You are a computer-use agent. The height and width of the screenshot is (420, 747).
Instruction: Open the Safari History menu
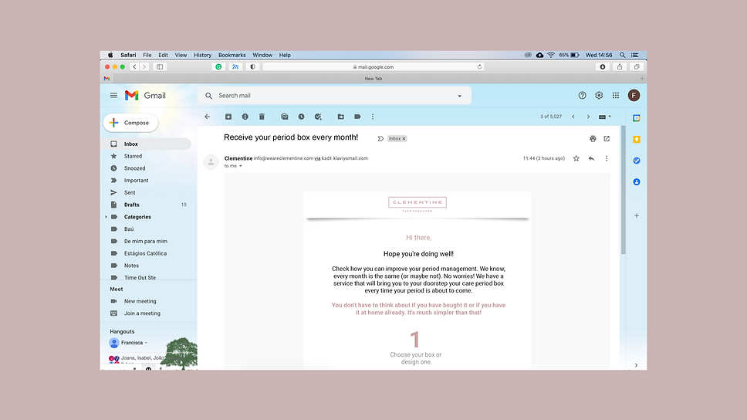202,55
